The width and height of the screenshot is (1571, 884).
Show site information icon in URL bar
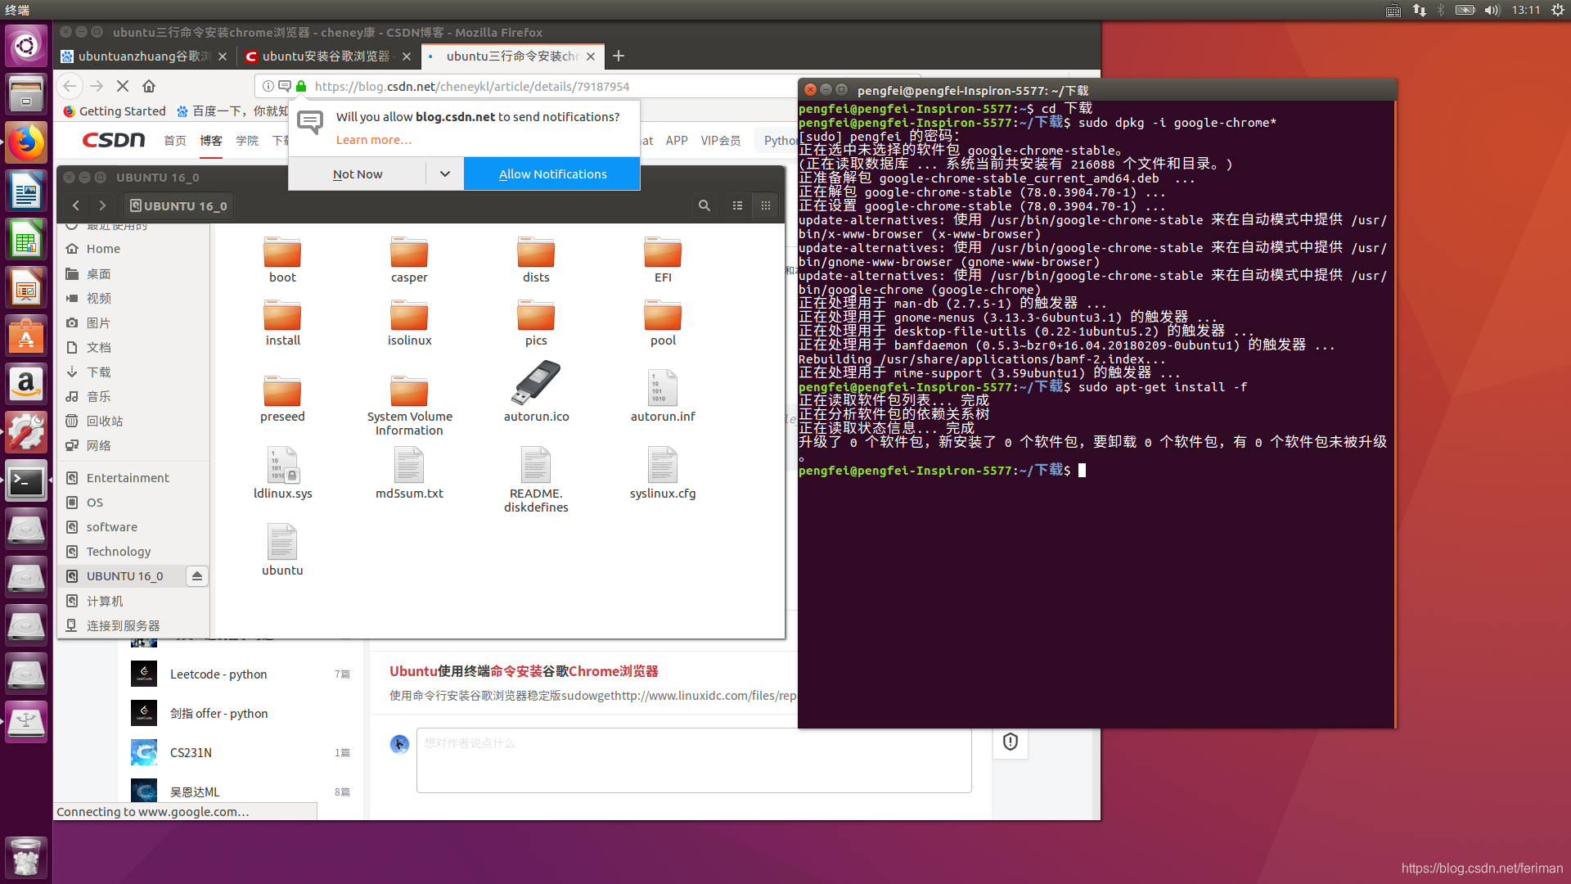tap(268, 86)
